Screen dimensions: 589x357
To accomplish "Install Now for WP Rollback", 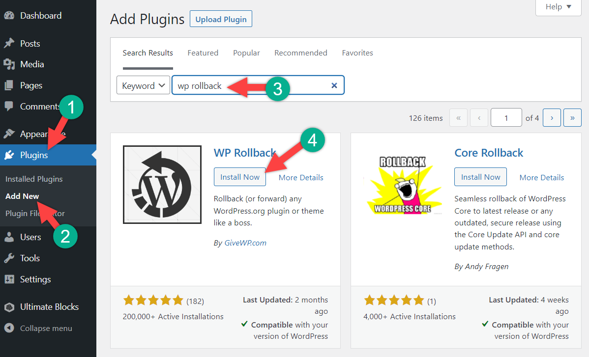I will click(239, 177).
